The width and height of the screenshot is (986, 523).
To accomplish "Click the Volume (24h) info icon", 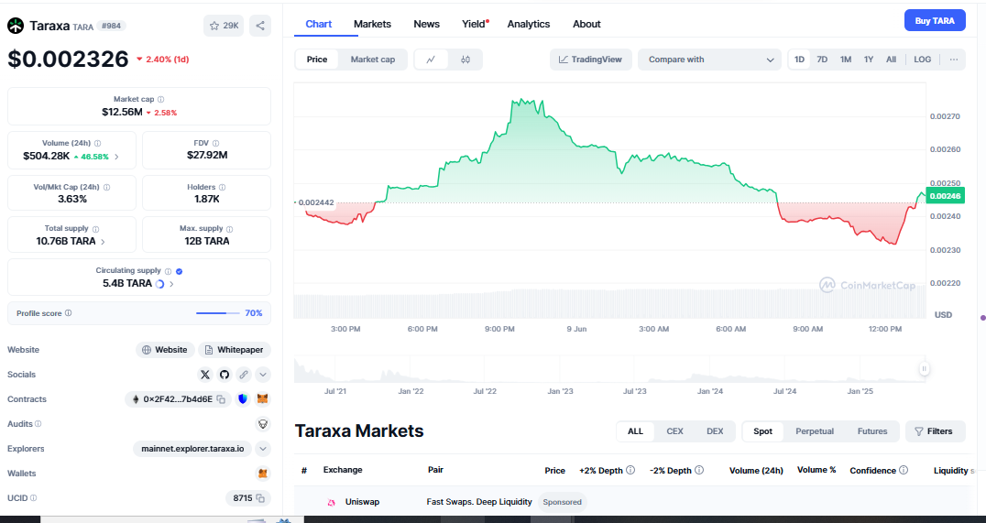I will (97, 143).
